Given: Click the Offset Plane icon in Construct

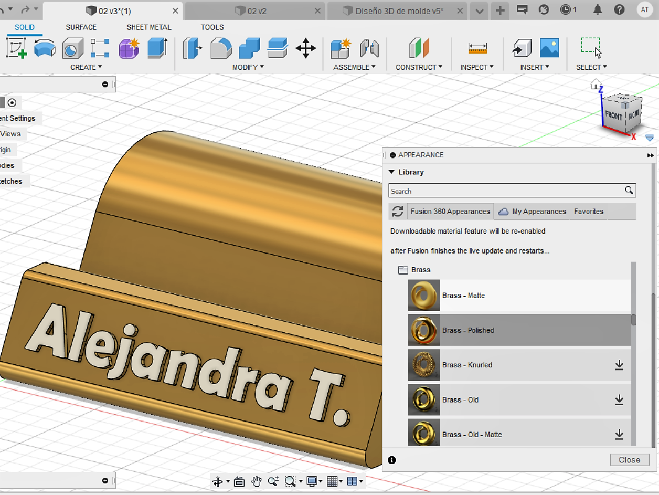Looking at the screenshot, I should tap(419, 48).
